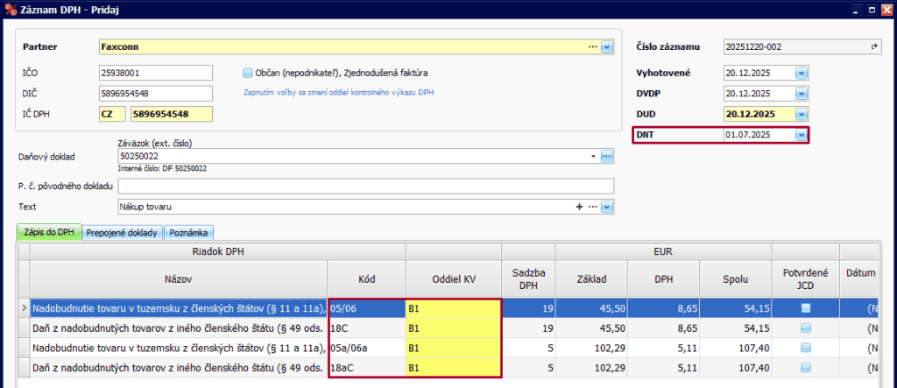Click the ellipsis icon in the Partner field
This screenshot has width=897, height=388.
[592, 46]
